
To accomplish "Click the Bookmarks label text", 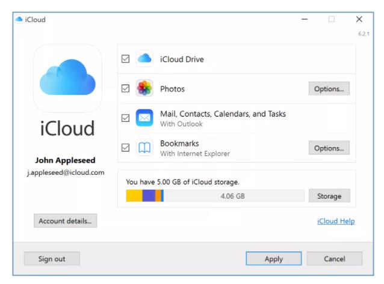I will pyautogui.click(x=179, y=144).
